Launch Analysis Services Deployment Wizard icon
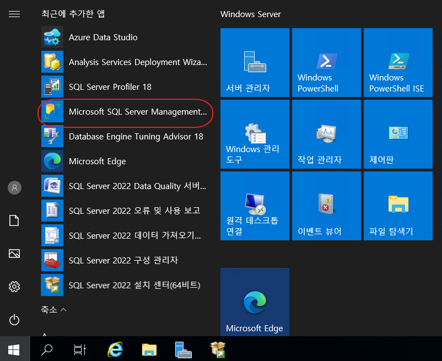Image resolution: width=442 pixels, height=361 pixels. (x=52, y=62)
